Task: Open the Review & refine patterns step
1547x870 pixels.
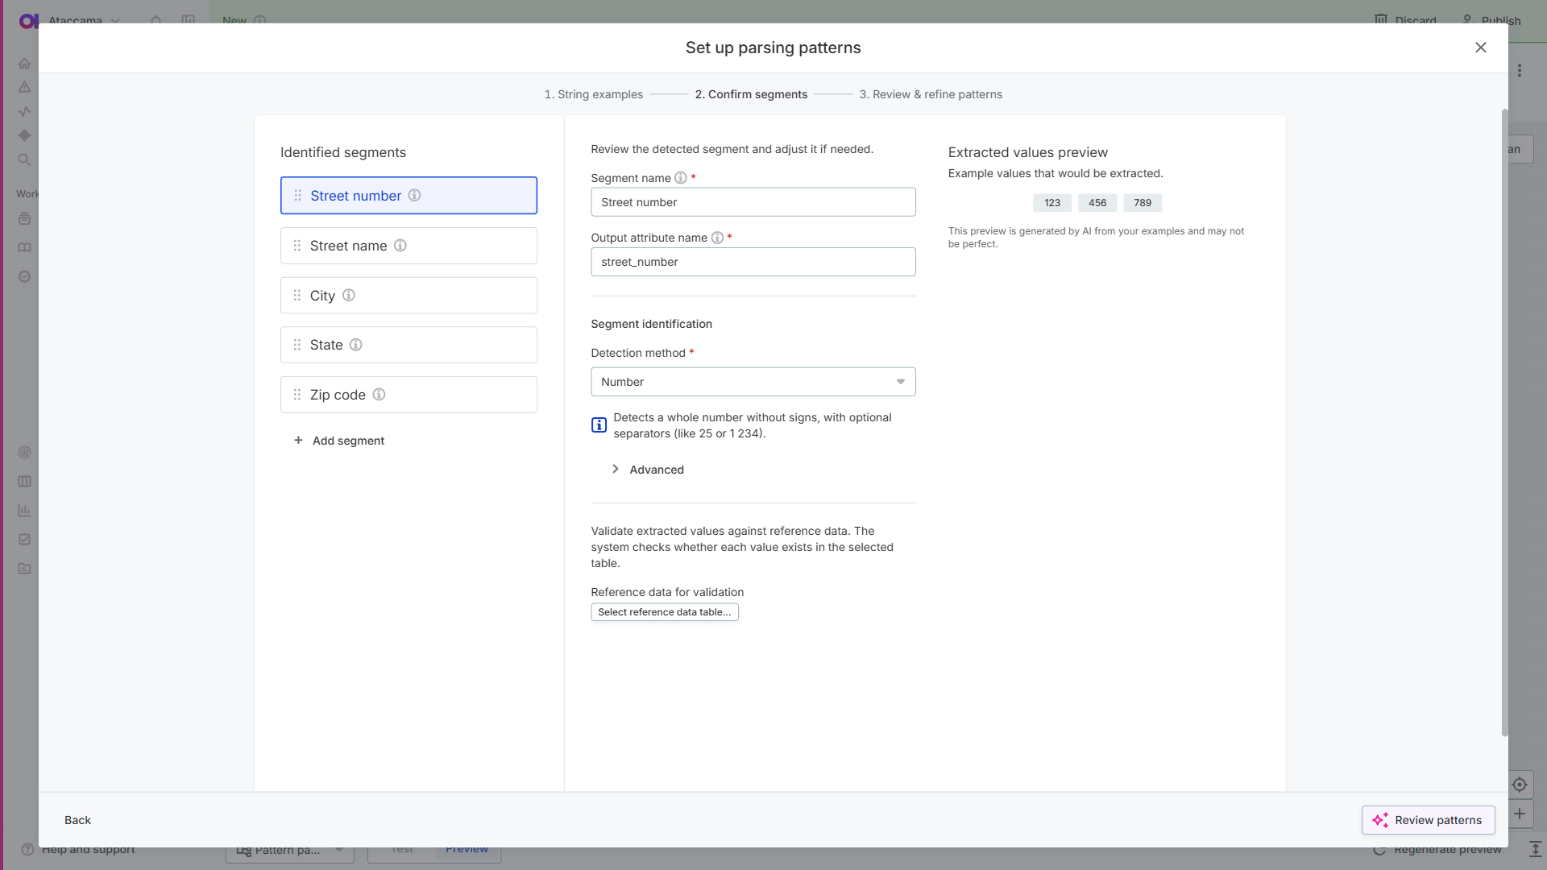Action: pyautogui.click(x=931, y=94)
